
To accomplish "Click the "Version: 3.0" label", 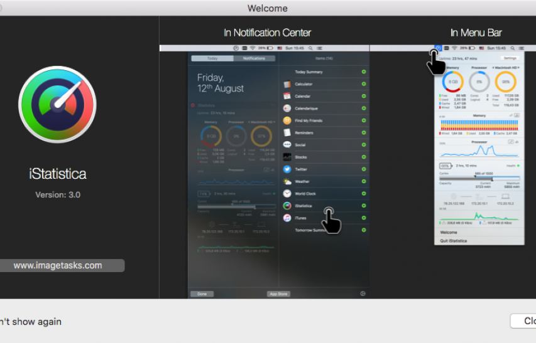I will [x=58, y=194].
